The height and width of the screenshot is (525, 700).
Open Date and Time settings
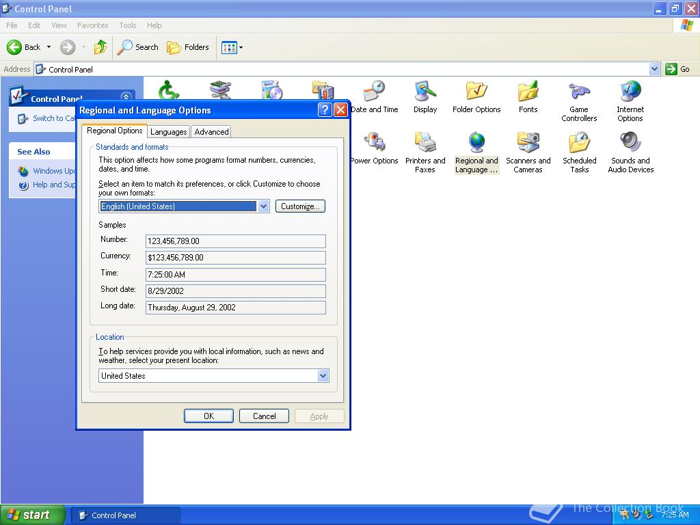click(375, 92)
